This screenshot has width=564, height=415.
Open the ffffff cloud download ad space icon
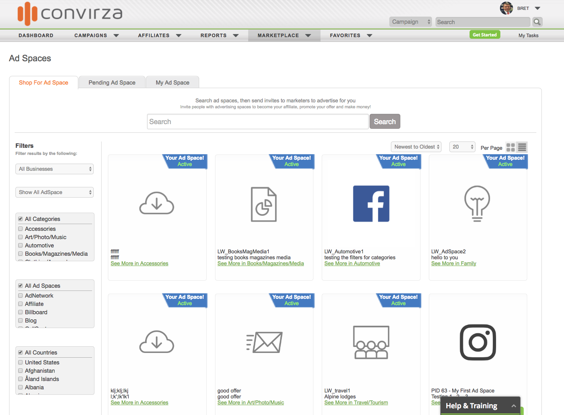click(157, 203)
